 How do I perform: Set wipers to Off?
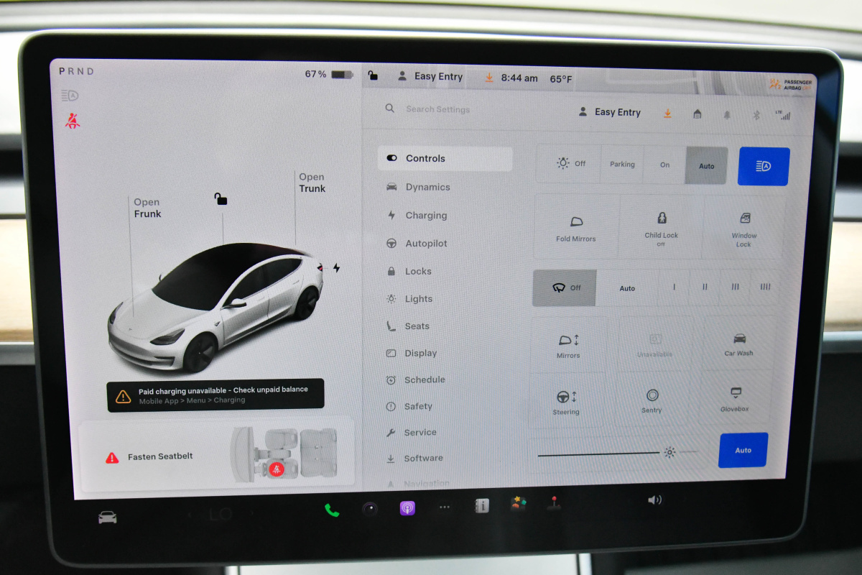click(565, 287)
